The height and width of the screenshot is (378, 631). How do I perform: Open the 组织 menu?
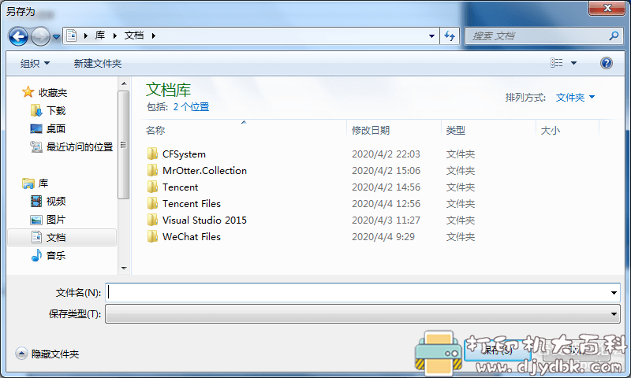pyautogui.click(x=35, y=64)
